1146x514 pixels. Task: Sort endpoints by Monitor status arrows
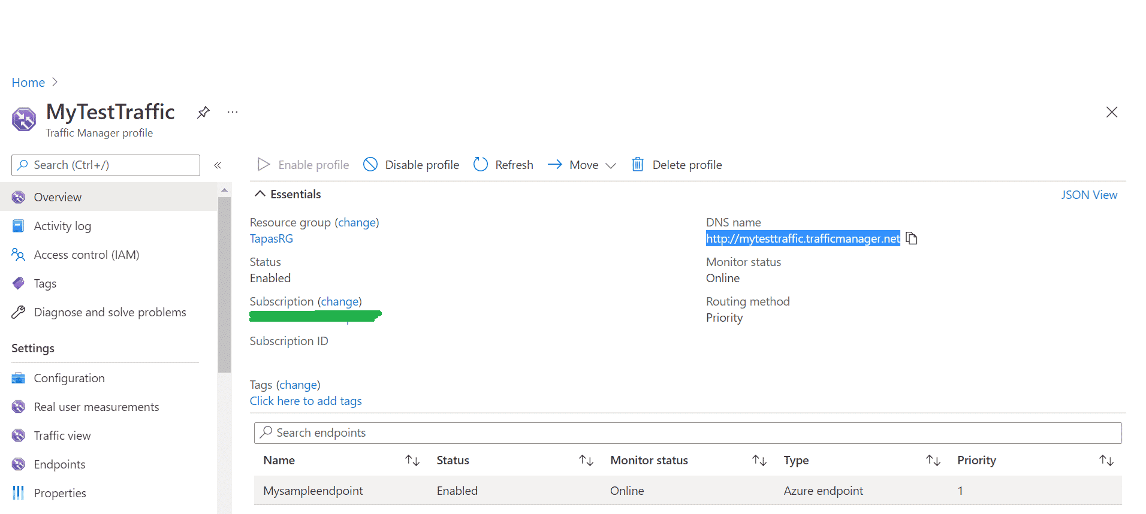click(x=759, y=460)
